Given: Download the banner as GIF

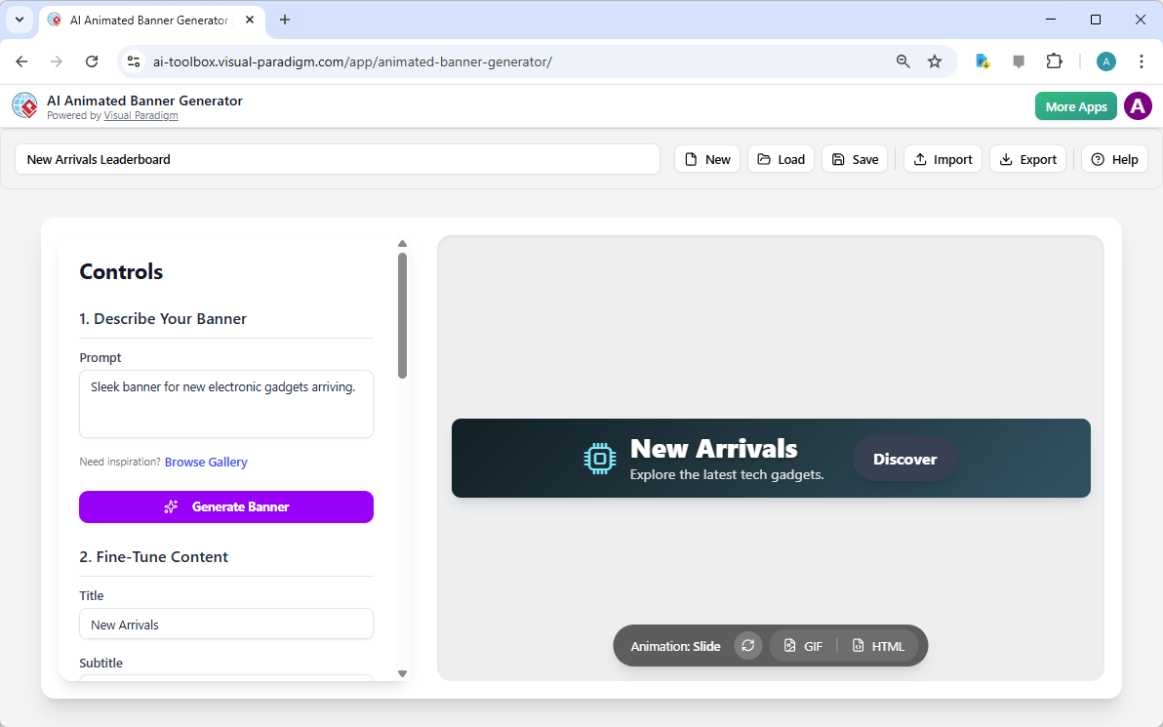Looking at the screenshot, I should pyautogui.click(x=802, y=645).
